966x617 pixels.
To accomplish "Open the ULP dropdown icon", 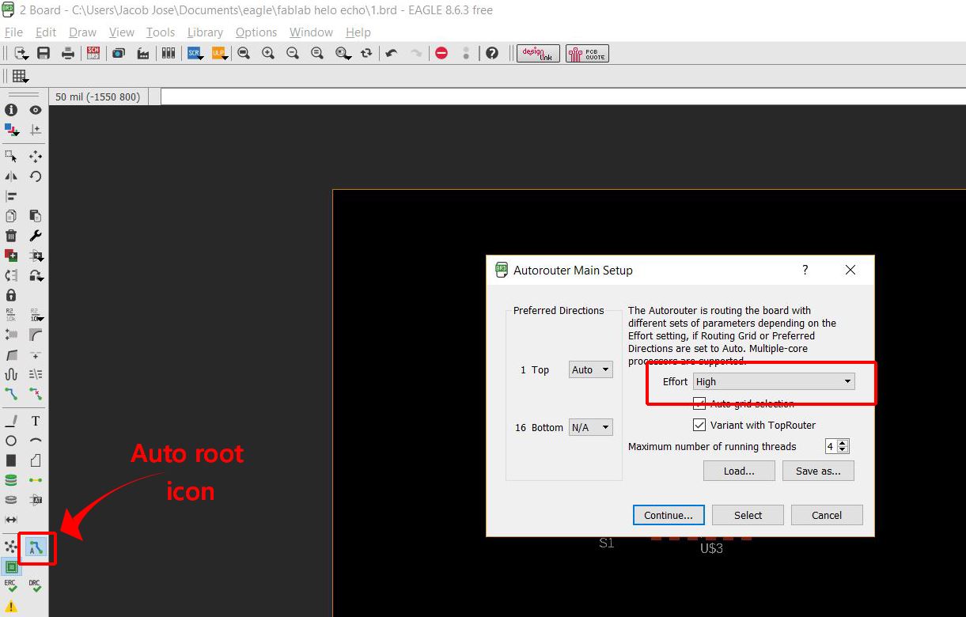I will tap(219, 53).
